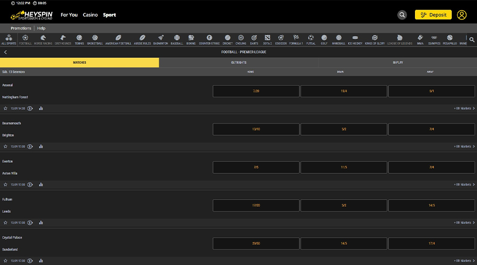Star the Everton vs Aston Villa match
477x265 pixels.
tap(6, 185)
